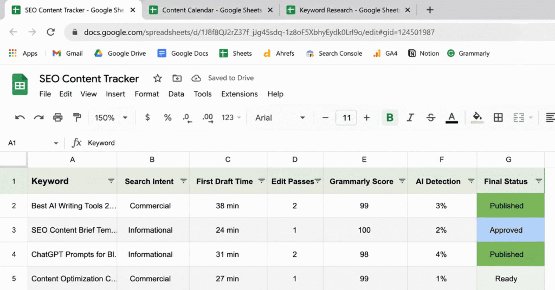Click the A1 name box field

tap(28, 143)
